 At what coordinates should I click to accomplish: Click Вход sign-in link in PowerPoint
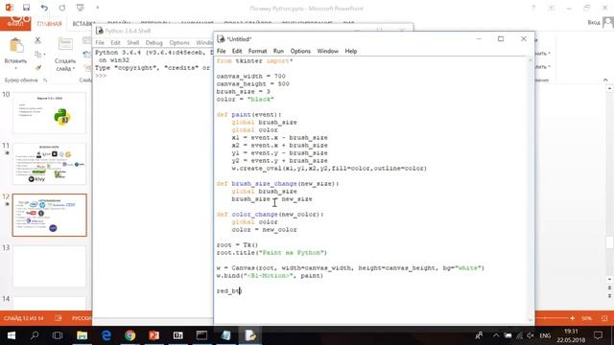point(594,23)
